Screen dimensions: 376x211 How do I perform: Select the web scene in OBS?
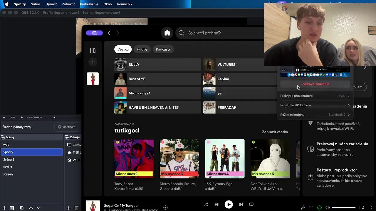[x=31, y=144]
